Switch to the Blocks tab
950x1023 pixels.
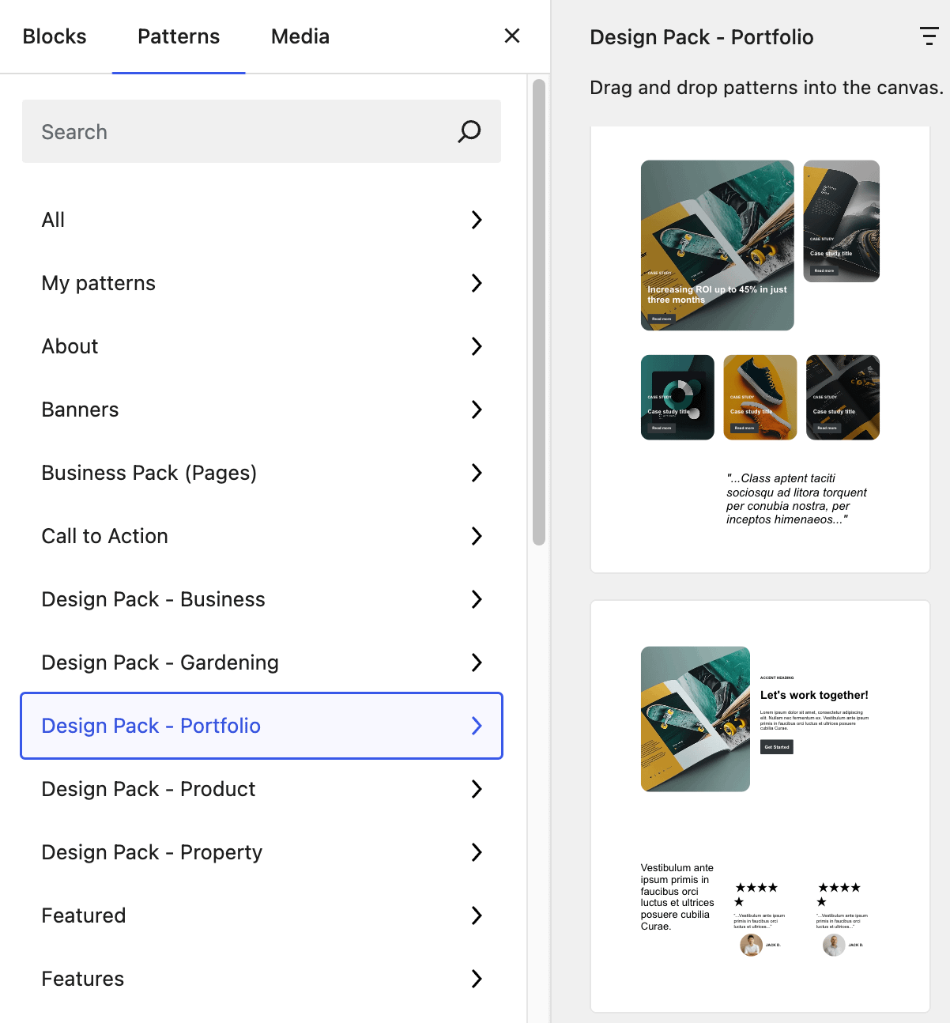pyautogui.click(x=55, y=36)
